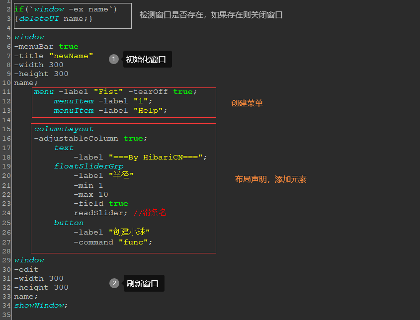Click the "-max 10" flag

click(x=91, y=194)
